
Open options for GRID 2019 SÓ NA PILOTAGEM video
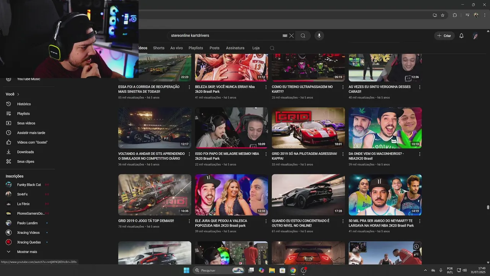point(343,154)
